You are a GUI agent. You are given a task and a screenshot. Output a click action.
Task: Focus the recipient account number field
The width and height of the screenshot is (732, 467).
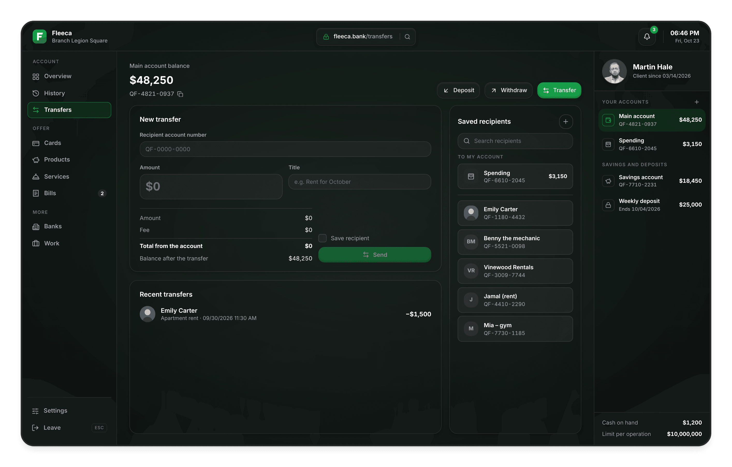(286, 149)
